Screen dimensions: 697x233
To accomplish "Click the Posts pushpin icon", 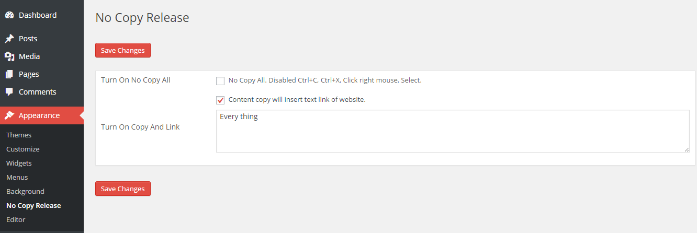I will tap(9, 39).
